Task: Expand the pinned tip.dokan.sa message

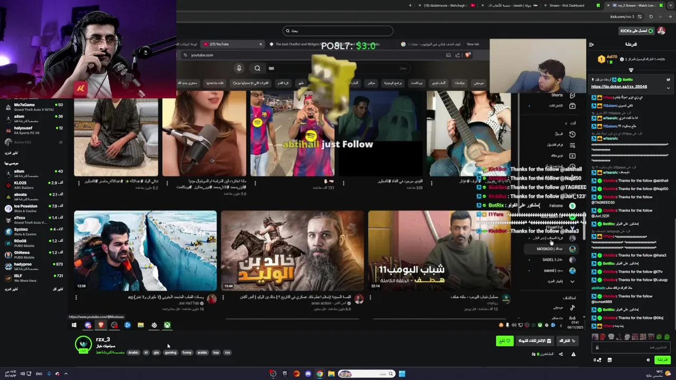Action: coord(668,88)
